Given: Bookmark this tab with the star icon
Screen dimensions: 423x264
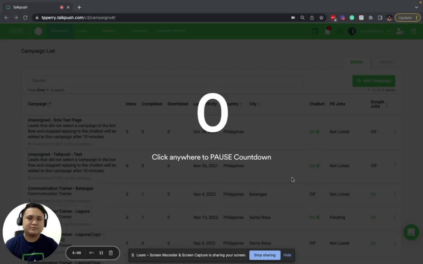Looking at the screenshot, I should (x=321, y=18).
